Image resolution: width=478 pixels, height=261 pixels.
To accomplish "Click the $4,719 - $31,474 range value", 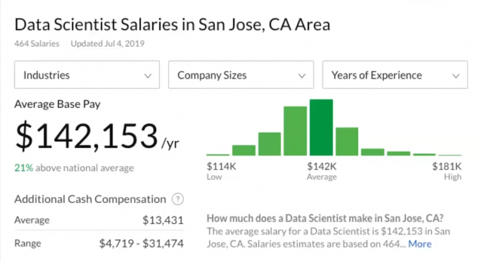I will (141, 243).
